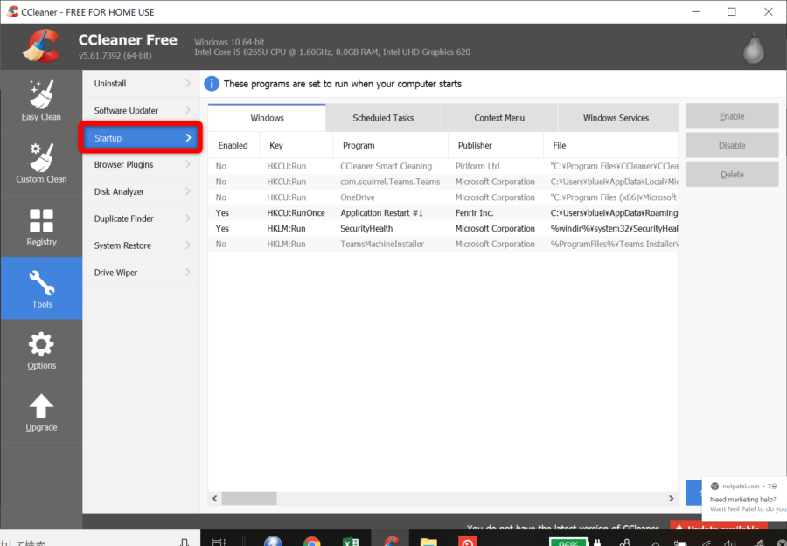Click the HKLM:Run key in SecurityHealth row
This screenshot has width=787, height=546.
[x=286, y=228]
